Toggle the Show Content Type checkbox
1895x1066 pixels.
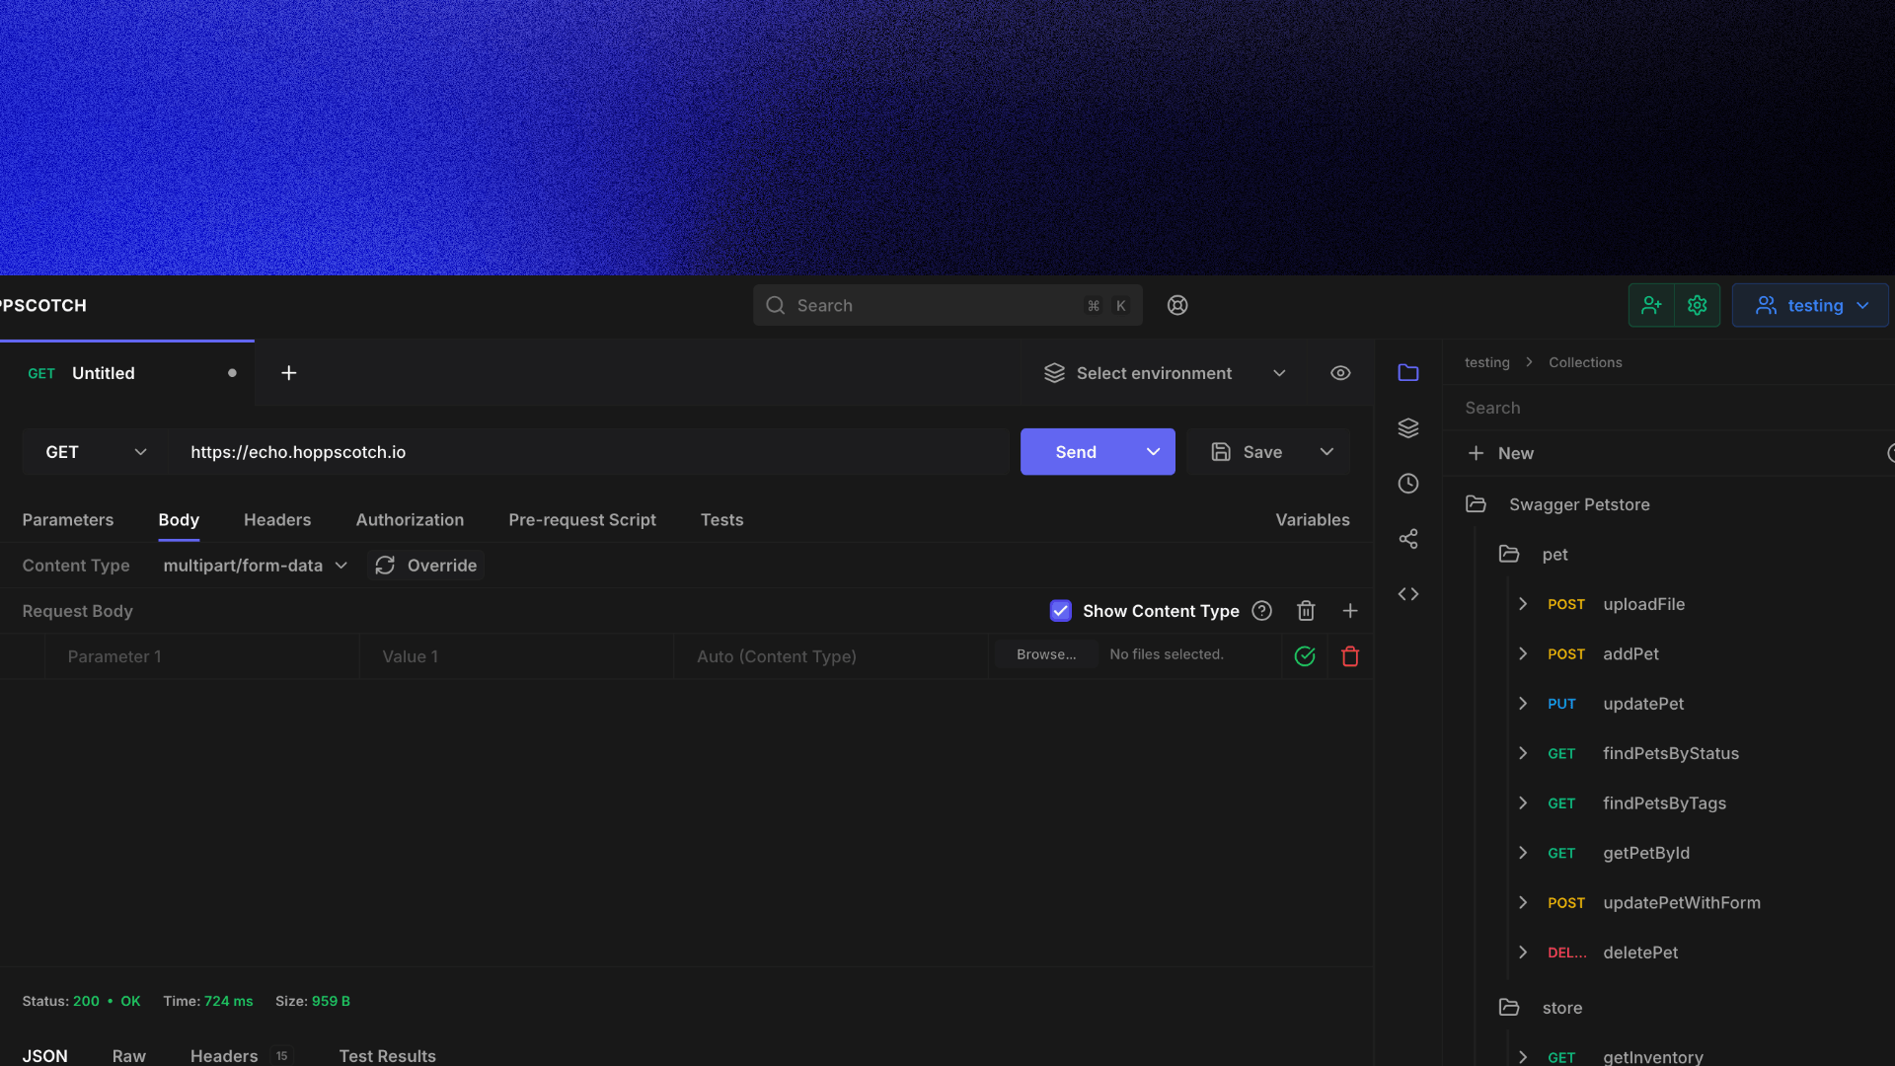pos(1060,610)
